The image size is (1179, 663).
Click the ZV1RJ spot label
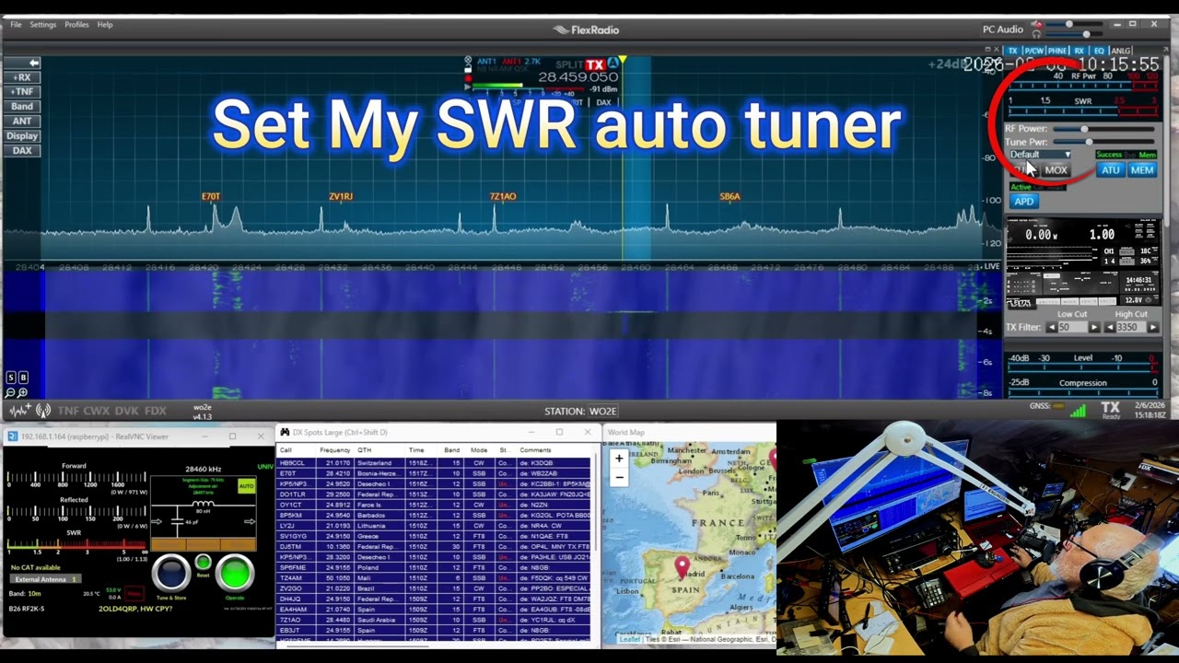[341, 196]
